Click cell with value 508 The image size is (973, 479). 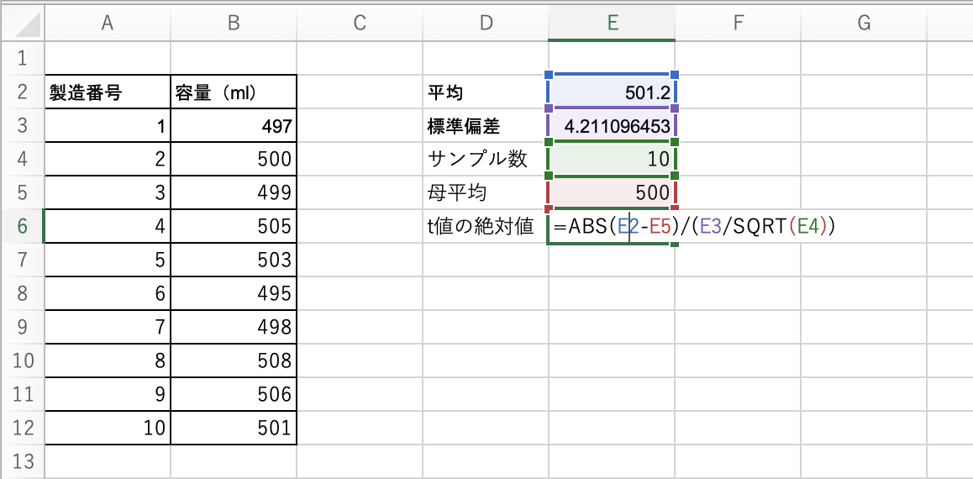(234, 361)
